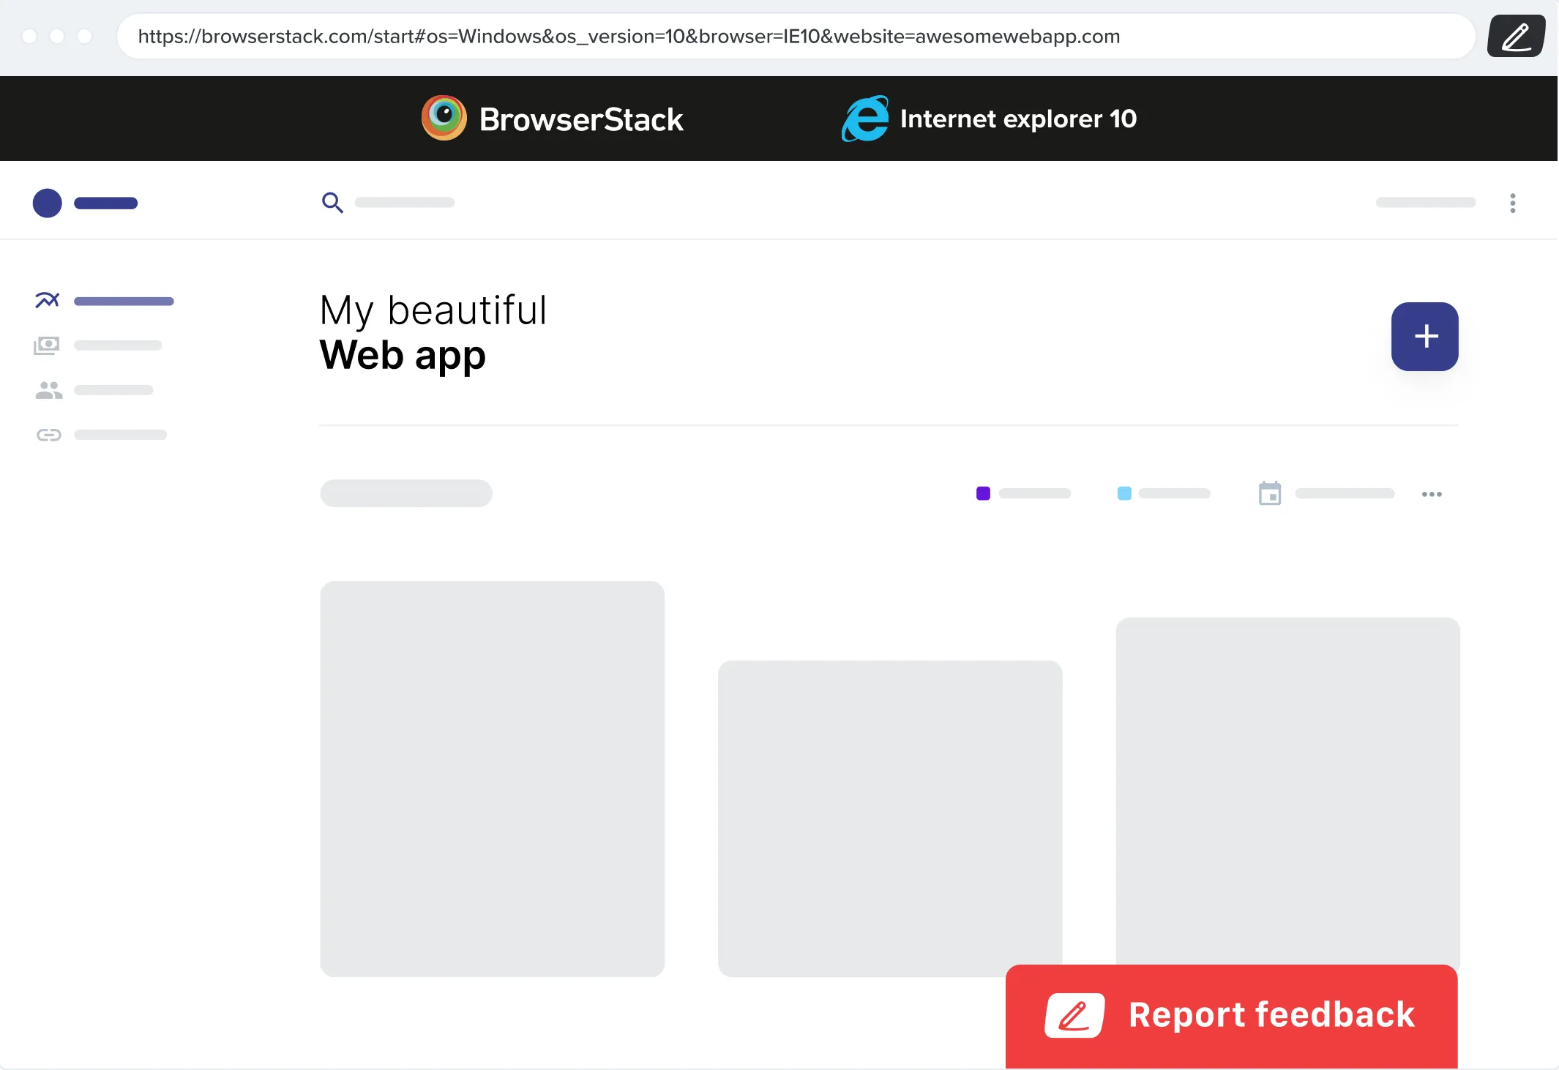
Task: Open the tall first placeholder card
Action: [x=493, y=779]
